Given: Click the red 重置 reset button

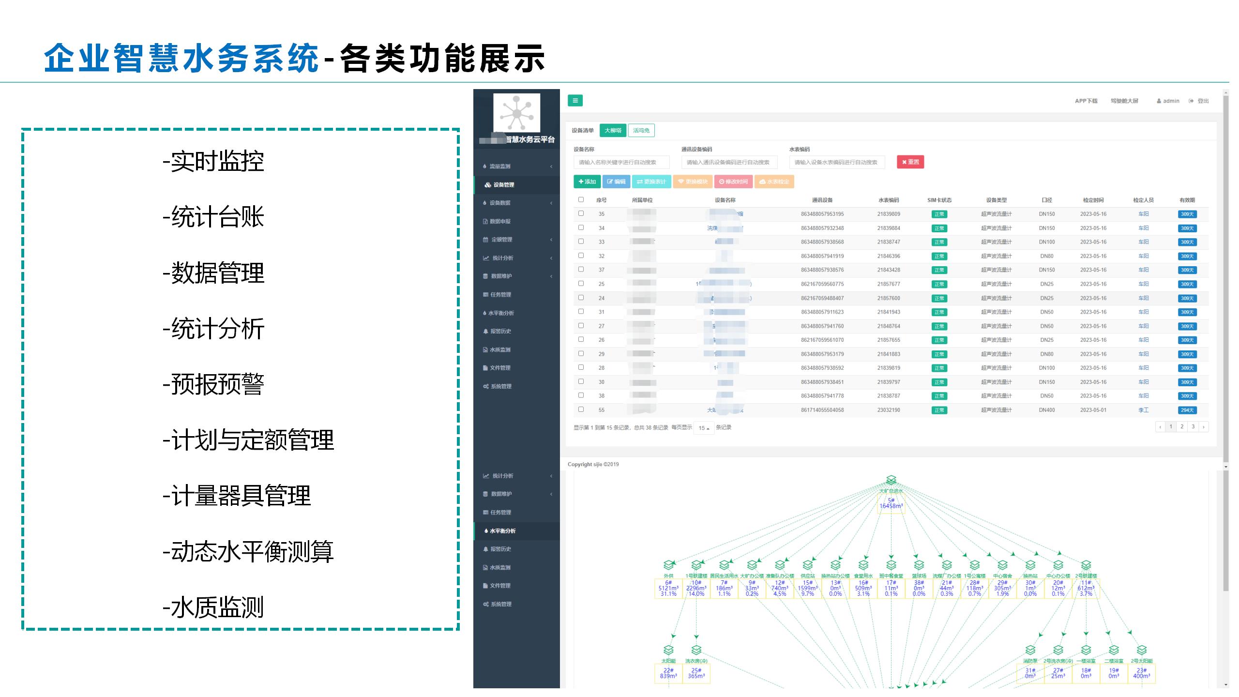Looking at the screenshot, I should [x=910, y=162].
